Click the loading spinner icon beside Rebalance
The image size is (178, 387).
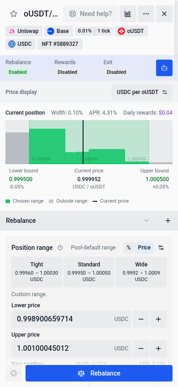pyautogui.click(x=14, y=373)
